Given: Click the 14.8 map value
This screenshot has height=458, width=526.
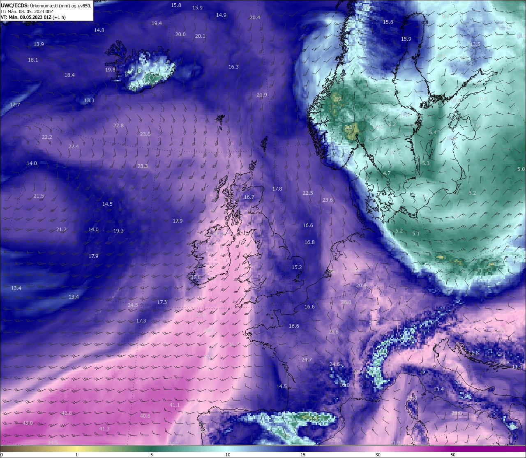Looking at the screenshot, I should coord(99,30).
